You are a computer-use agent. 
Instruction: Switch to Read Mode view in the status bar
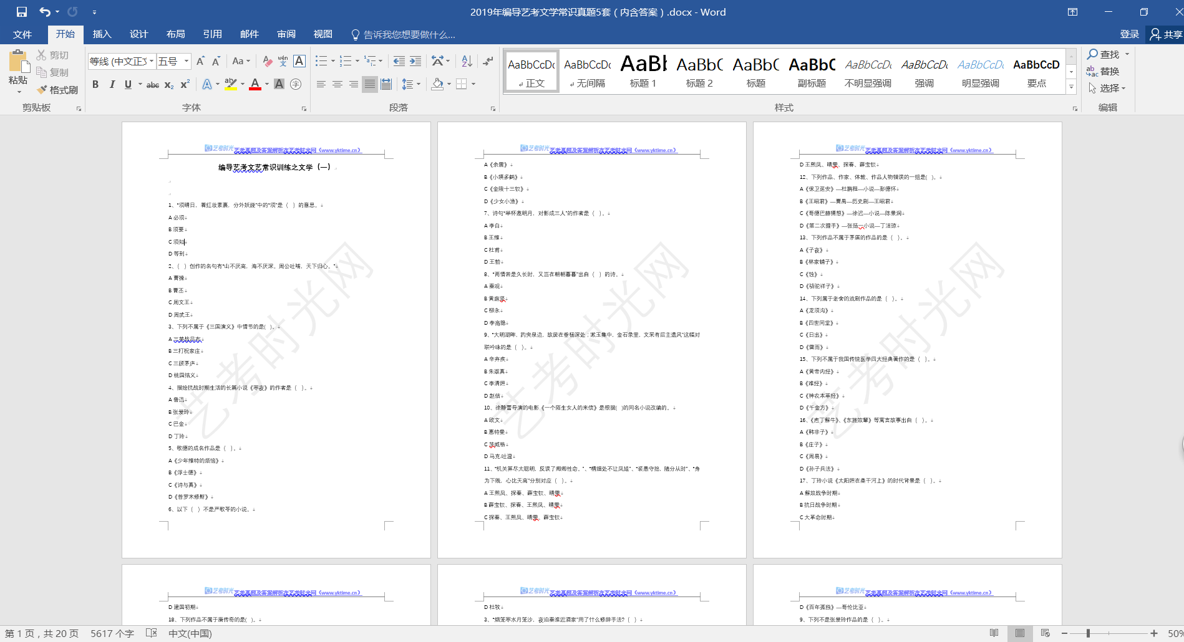994,633
